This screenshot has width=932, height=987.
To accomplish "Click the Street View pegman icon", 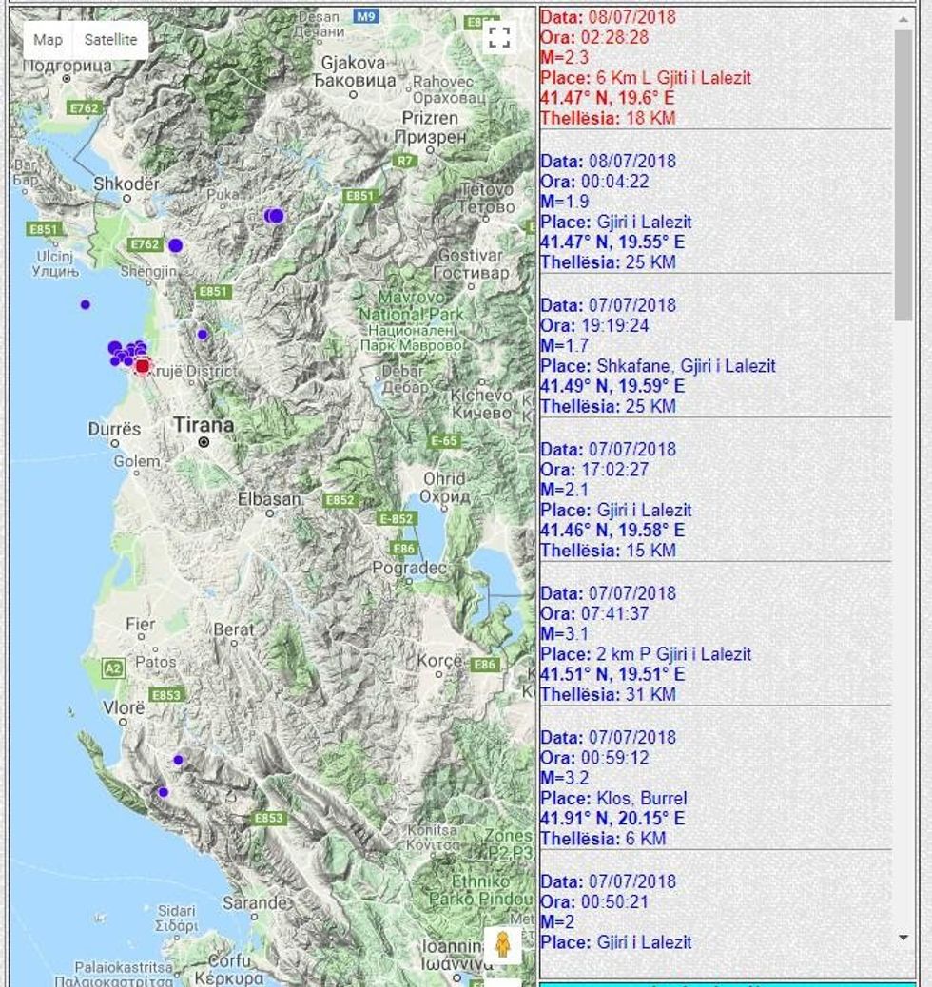I will tap(503, 945).
